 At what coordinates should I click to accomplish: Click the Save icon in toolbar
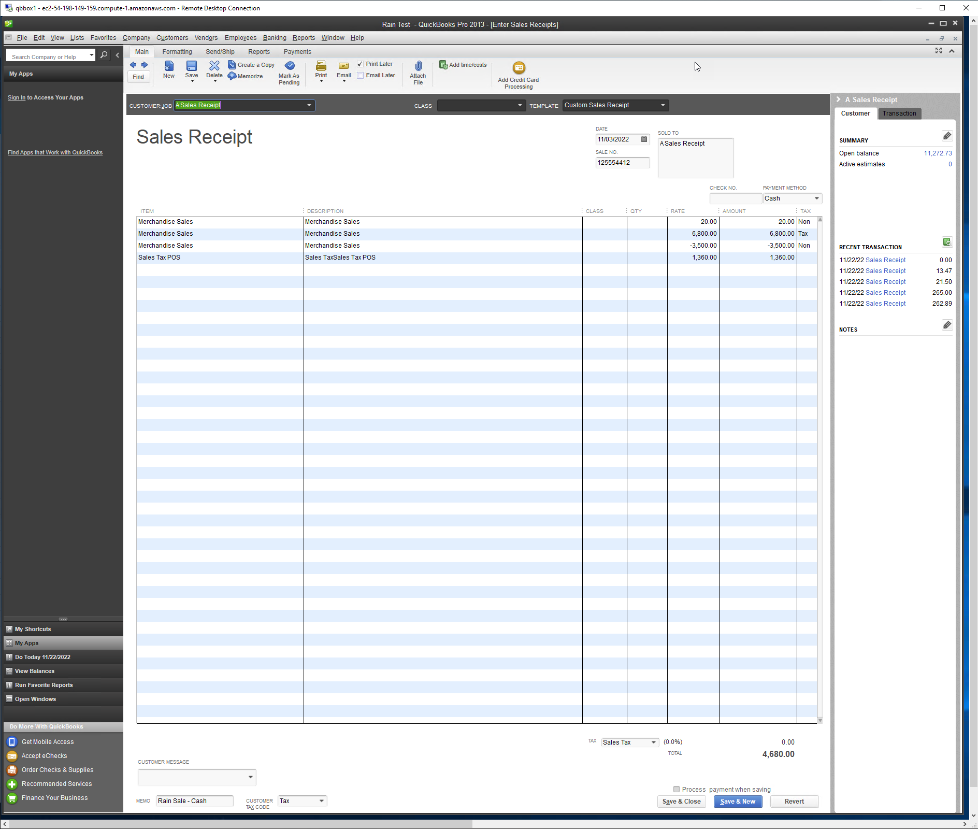pos(192,66)
